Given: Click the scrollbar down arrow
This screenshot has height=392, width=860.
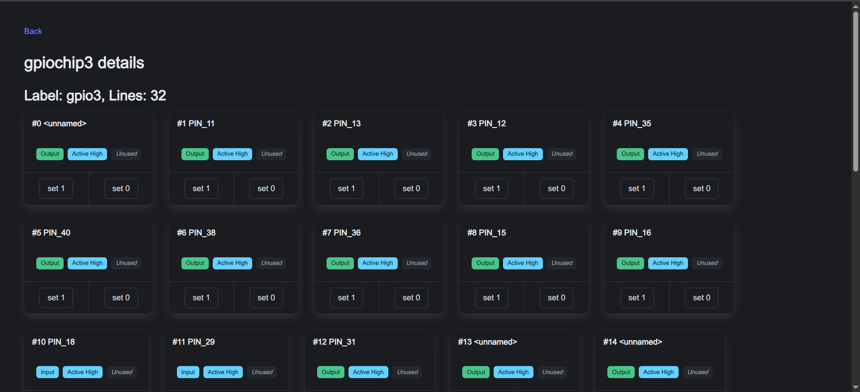Looking at the screenshot, I should pyautogui.click(x=856, y=388).
